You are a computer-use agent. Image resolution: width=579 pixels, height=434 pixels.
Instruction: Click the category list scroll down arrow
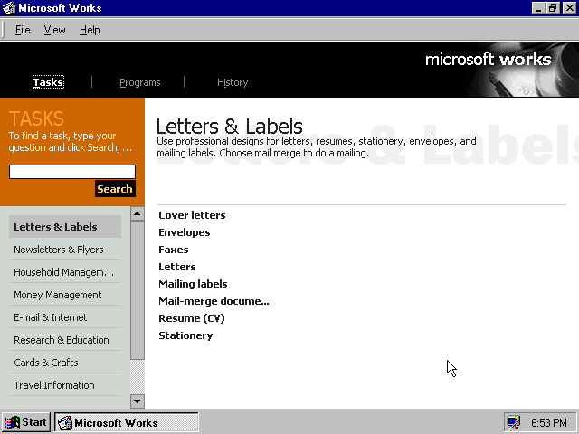(x=137, y=401)
